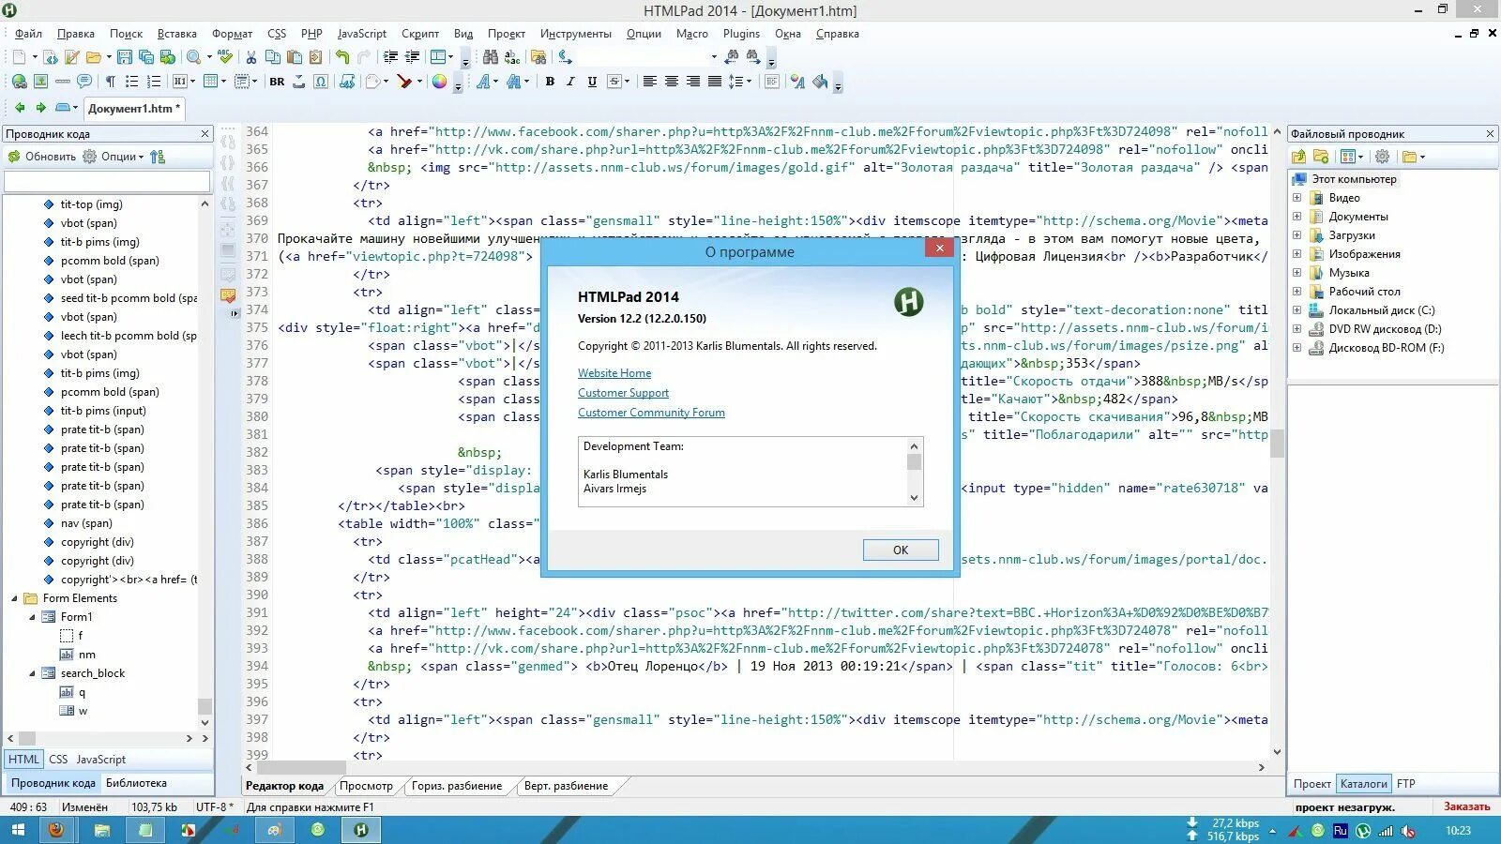Click the sort icon in code explorer
1501x844 pixels.
point(158,157)
